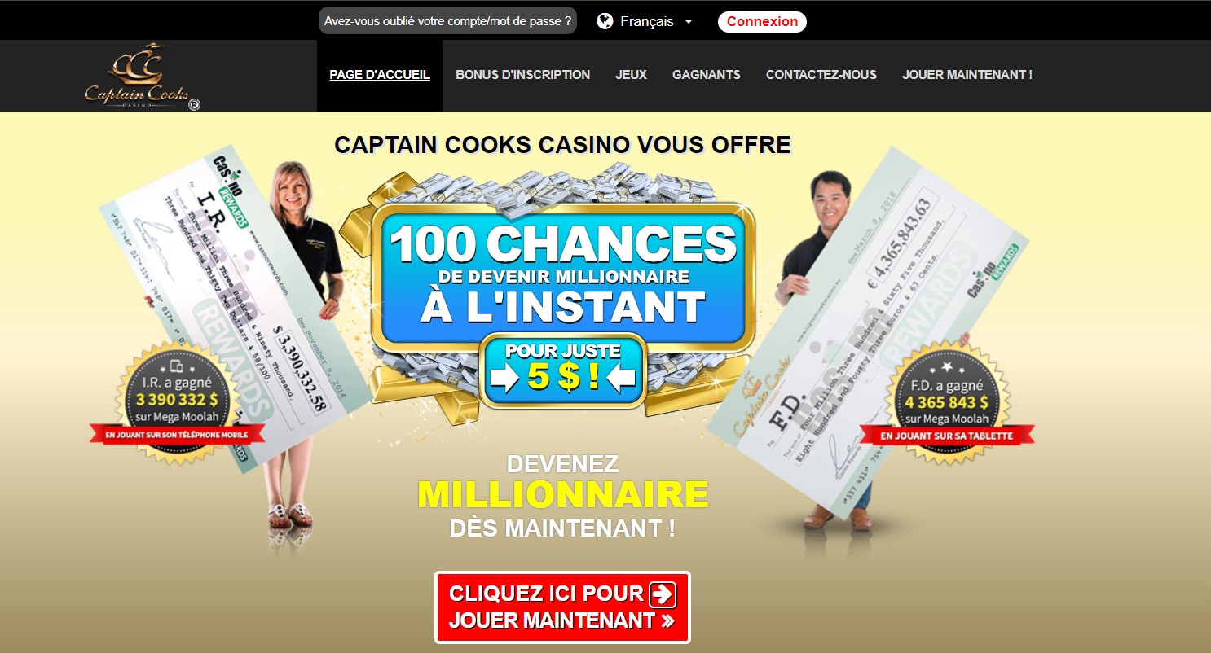Click the red CLIQUEZ ICI POUR JOUER MAINTENANT button
Image resolution: width=1211 pixels, height=653 pixels.
[562, 607]
